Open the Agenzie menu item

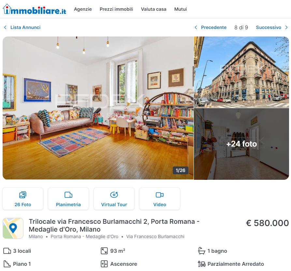(83, 9)
